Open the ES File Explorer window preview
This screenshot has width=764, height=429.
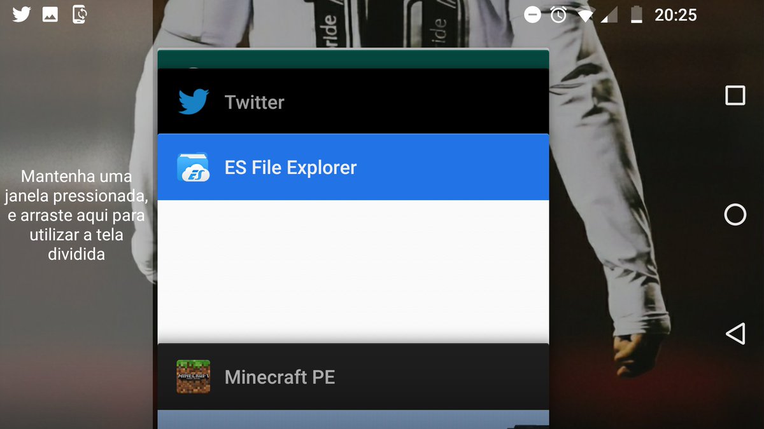click(x=353, y=272)
